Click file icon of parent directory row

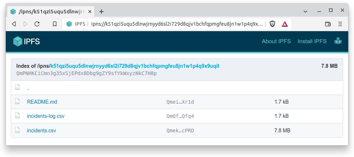pos(18,87)
